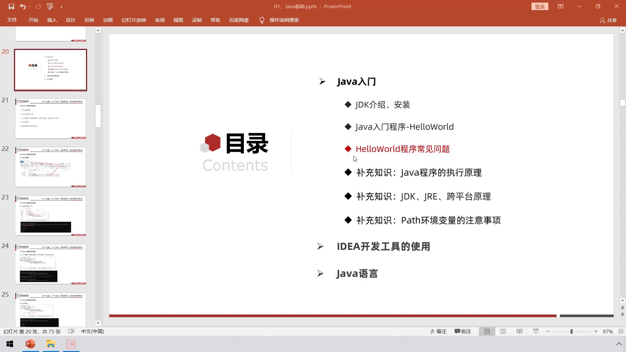Click Java入门程序-HelloWorld bullet text
Screen dimensions: 626x352
[404, 127]
